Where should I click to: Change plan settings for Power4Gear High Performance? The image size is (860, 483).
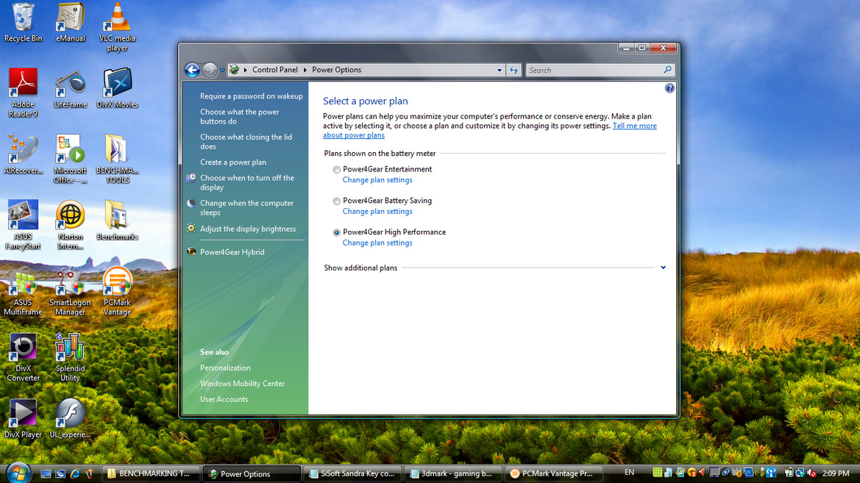377,243
